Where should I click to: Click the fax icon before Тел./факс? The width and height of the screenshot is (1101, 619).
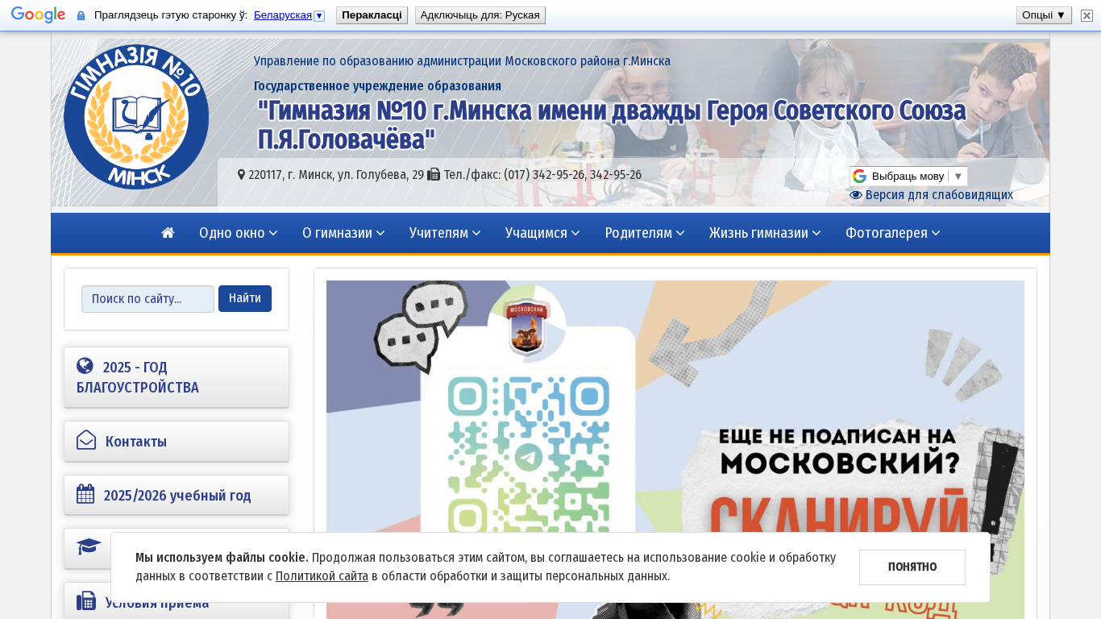434,174
